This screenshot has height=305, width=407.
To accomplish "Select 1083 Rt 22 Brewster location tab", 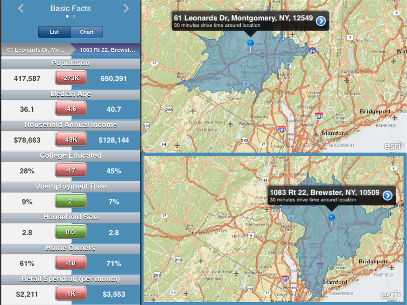I will 107,50.
